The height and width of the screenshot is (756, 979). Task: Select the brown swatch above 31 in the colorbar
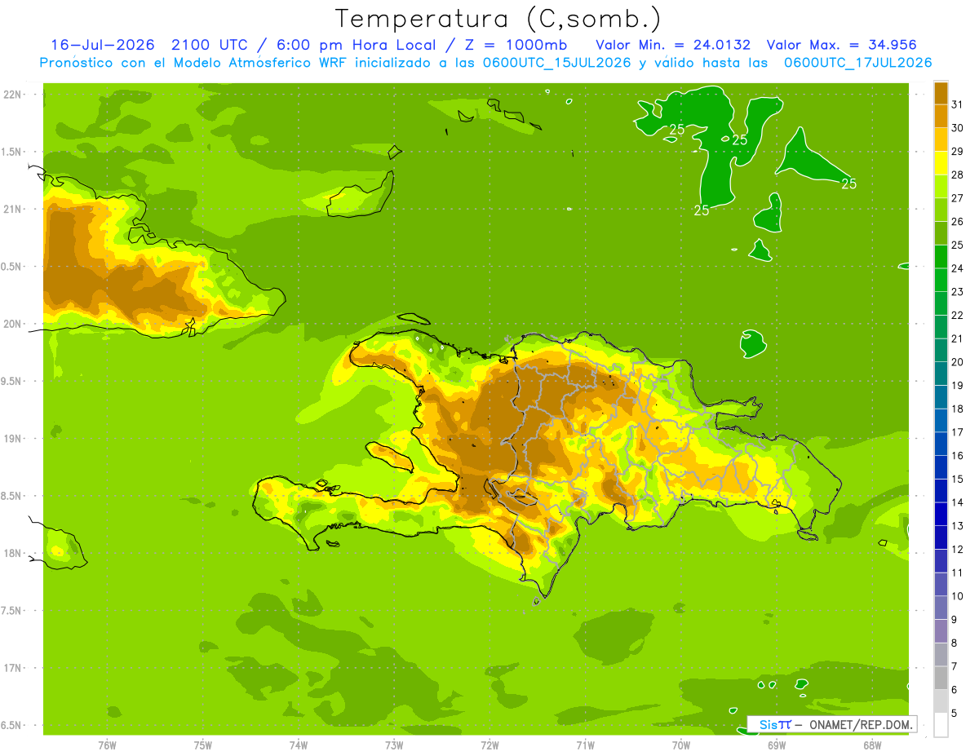click(941, 93)
